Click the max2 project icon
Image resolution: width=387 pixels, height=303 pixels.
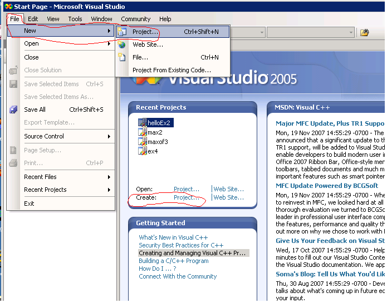pyautogui.click(x=143, y=132)
